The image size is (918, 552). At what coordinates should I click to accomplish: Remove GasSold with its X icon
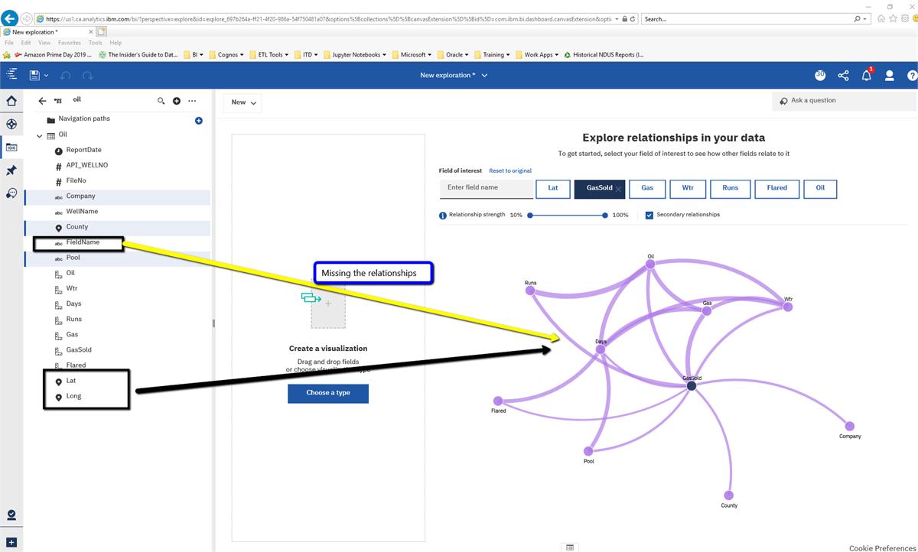(618, 189)
